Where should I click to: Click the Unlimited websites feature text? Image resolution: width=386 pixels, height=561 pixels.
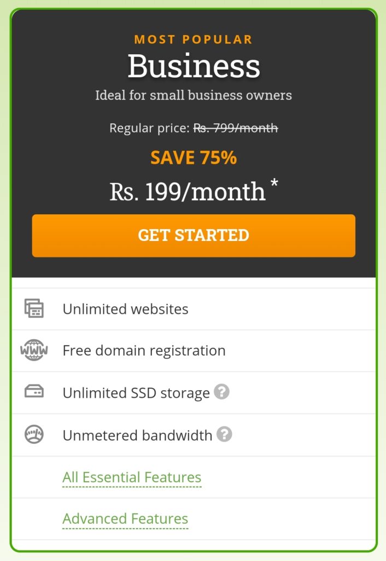pyautogui.click(x=125, y=309)
